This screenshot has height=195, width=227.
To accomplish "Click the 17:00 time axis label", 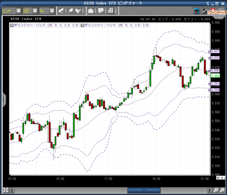I will [x=108, y=178].
